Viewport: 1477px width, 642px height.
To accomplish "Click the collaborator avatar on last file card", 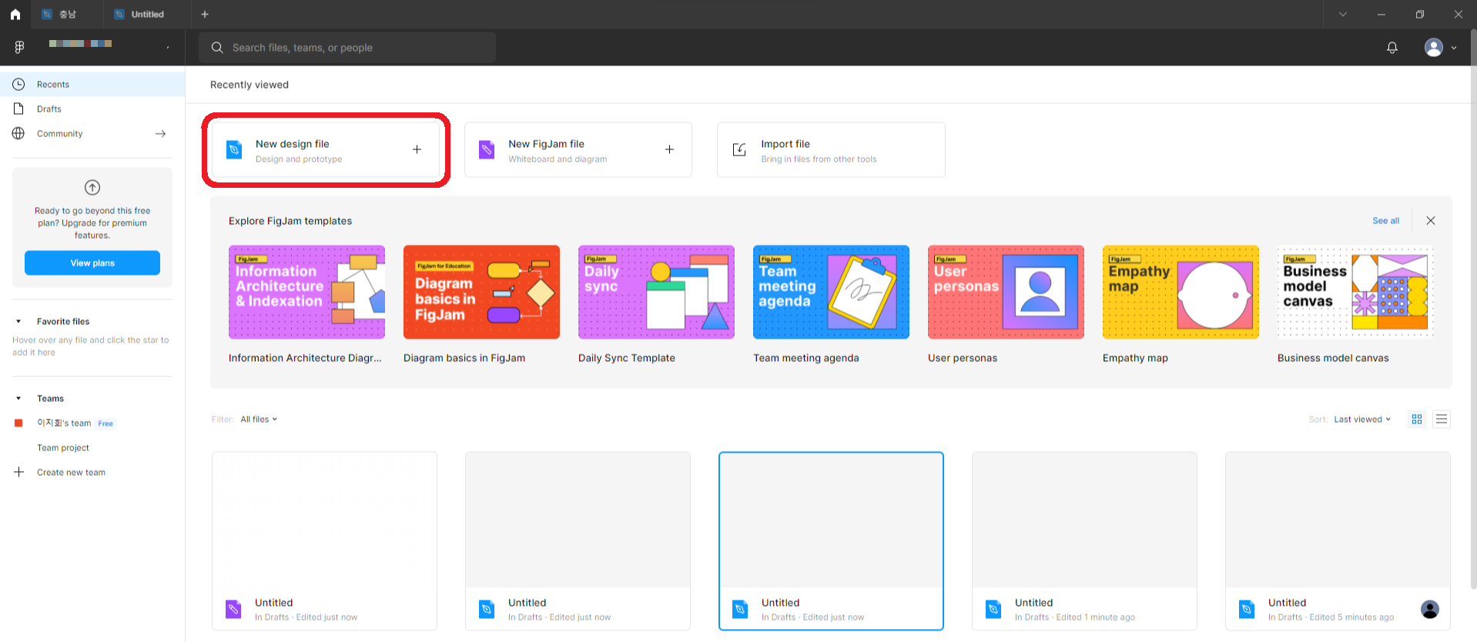I will [1430, 609].
